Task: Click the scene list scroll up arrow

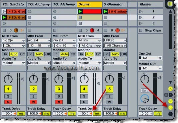Action: (x=170, y=11)
